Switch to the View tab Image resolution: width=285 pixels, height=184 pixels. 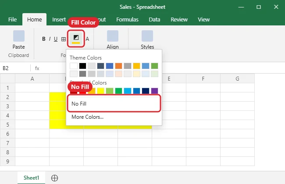(204, 19)
